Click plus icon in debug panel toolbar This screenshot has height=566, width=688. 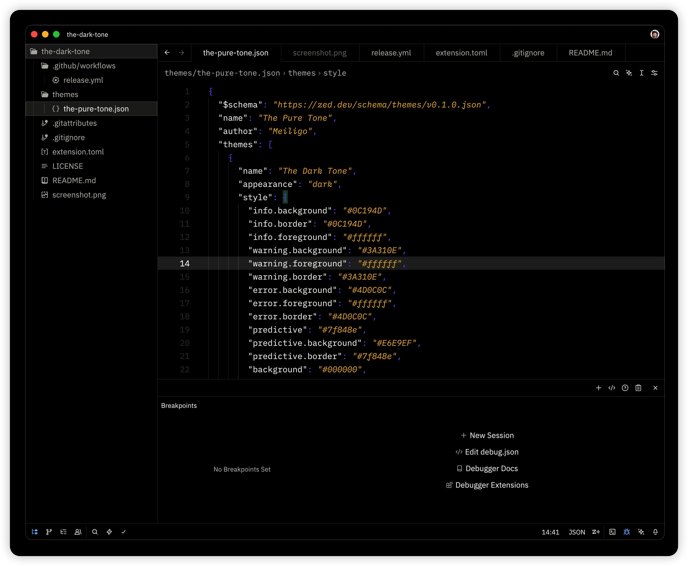[x=598, y=388]
